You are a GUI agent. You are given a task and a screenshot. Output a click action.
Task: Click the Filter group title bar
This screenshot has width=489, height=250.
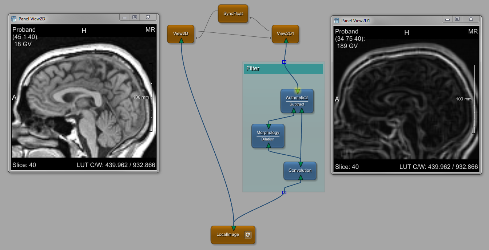283,68
